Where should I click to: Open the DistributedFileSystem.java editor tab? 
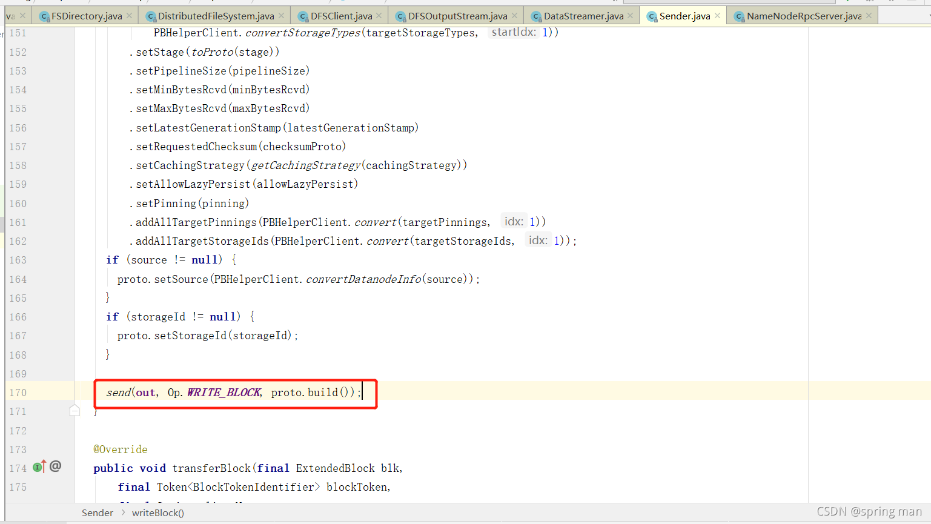[x=216, y=16]
